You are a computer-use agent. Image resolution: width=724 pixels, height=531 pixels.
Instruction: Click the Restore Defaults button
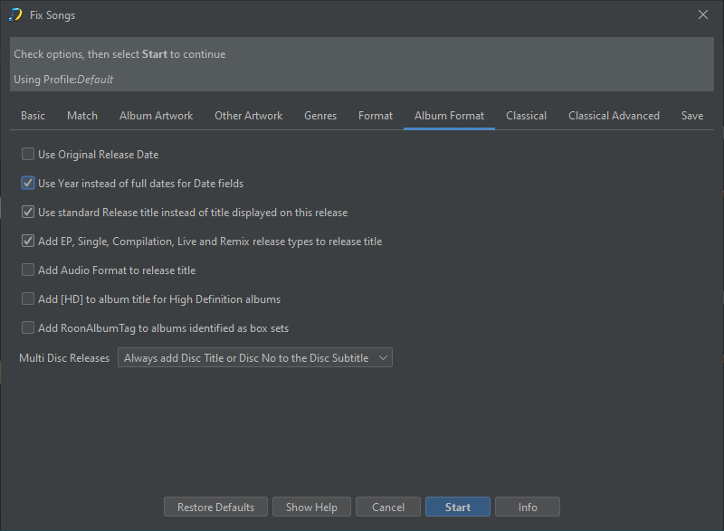[215, 507]
